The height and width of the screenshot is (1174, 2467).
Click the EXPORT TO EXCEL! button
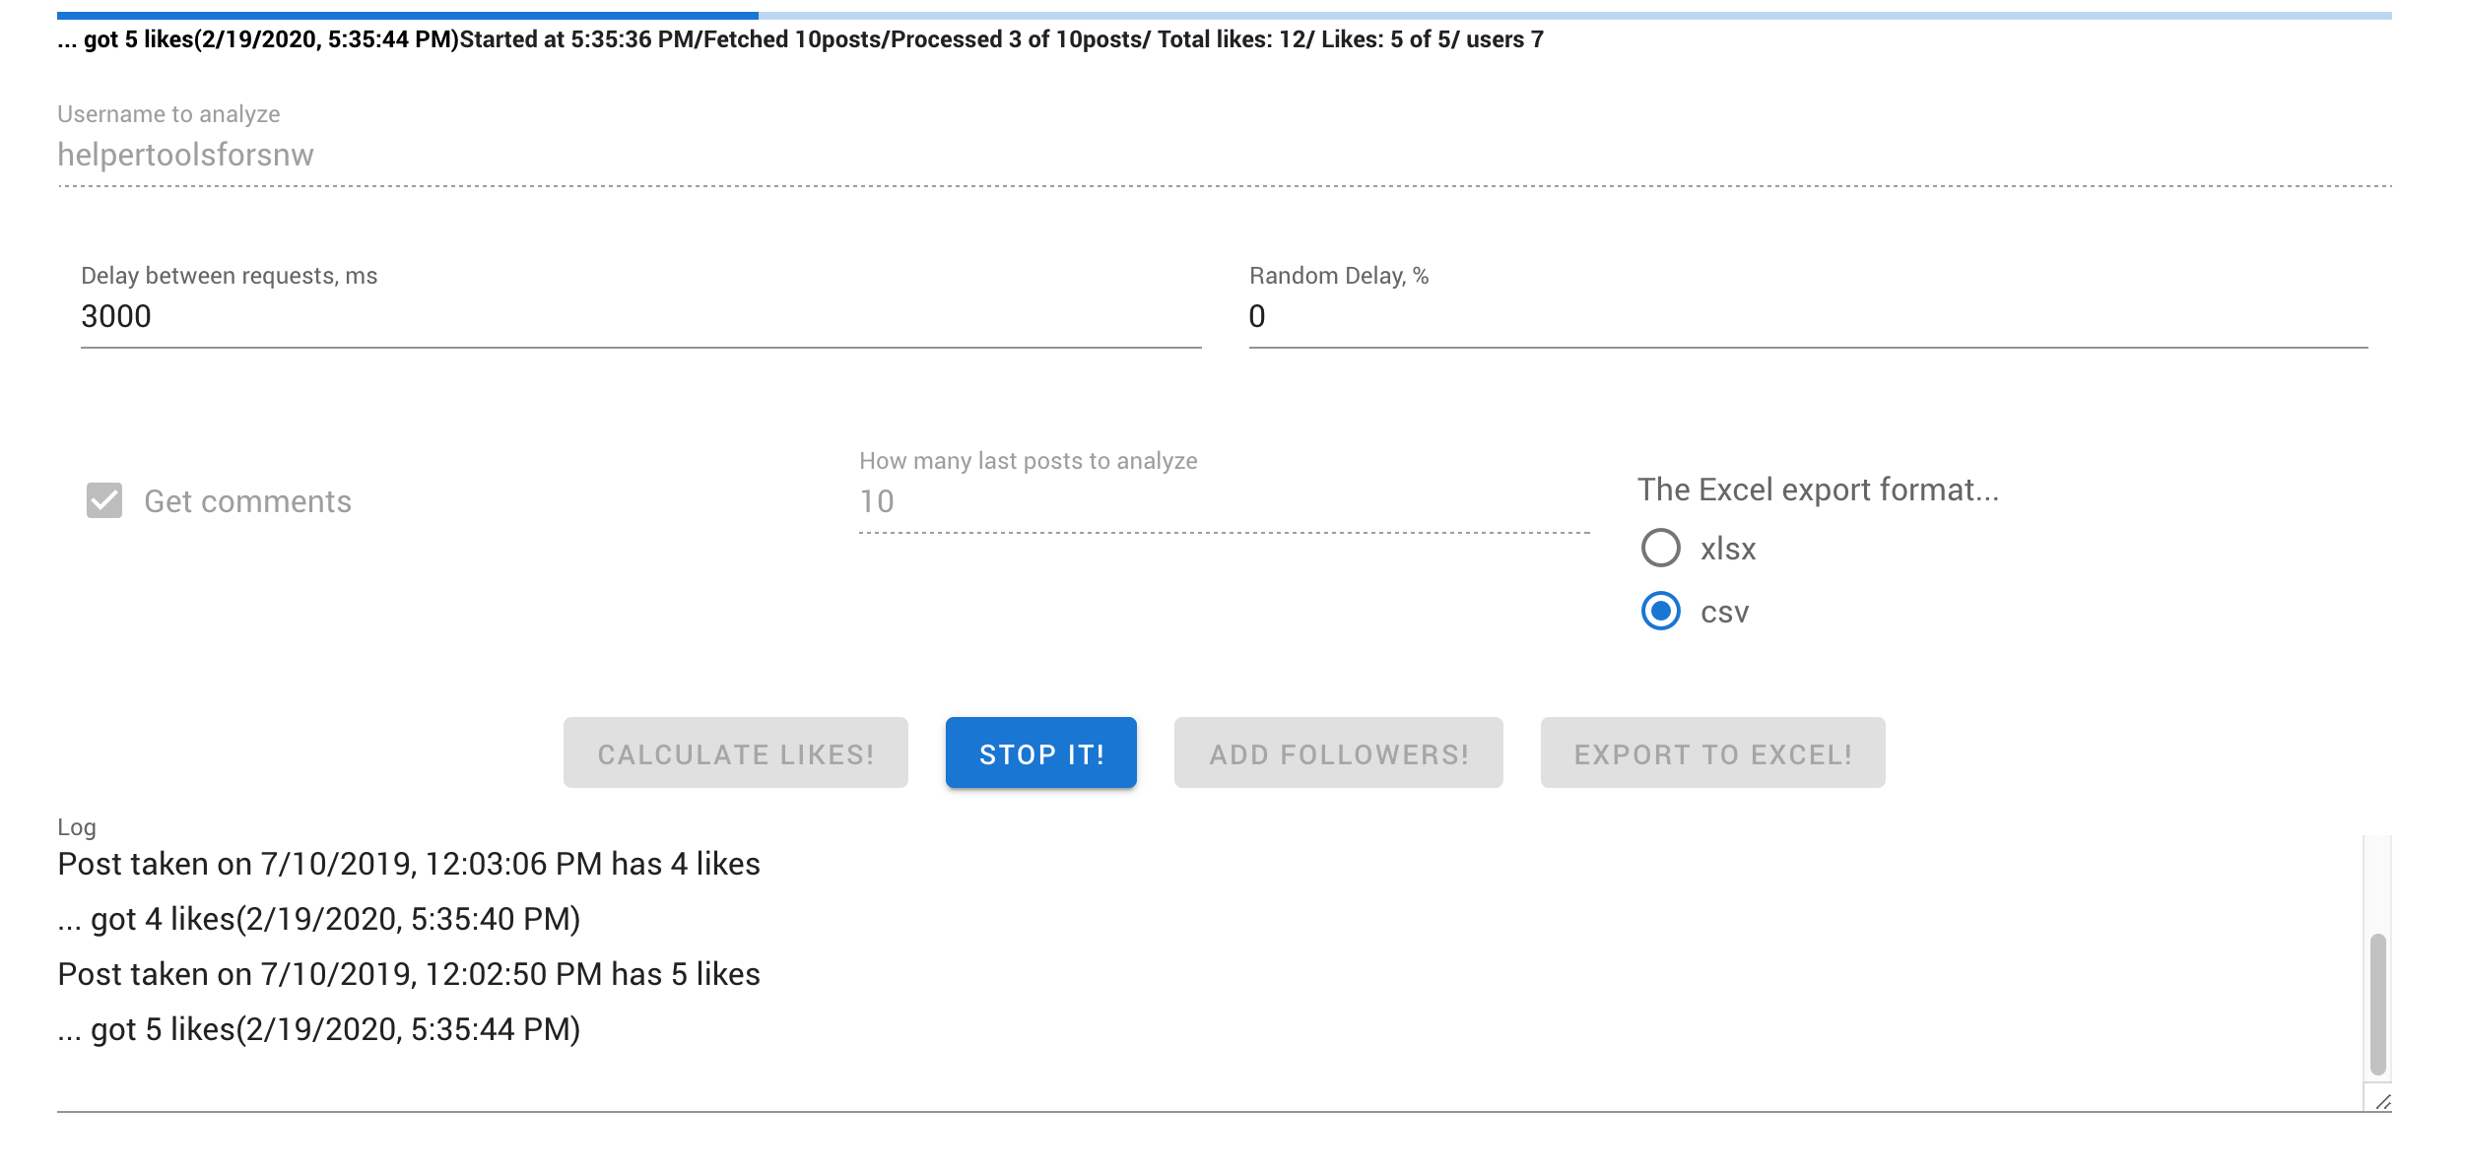(1712, 752)
